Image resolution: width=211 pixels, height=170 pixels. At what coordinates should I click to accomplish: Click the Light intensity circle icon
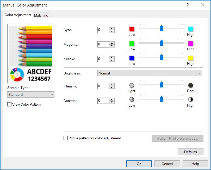point(132,85)
